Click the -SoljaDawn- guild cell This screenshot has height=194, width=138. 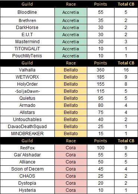click(27, 91)
